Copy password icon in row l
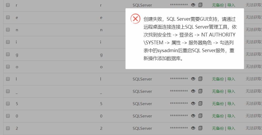This screenshot has height=135, width=262. coord(200,79)
